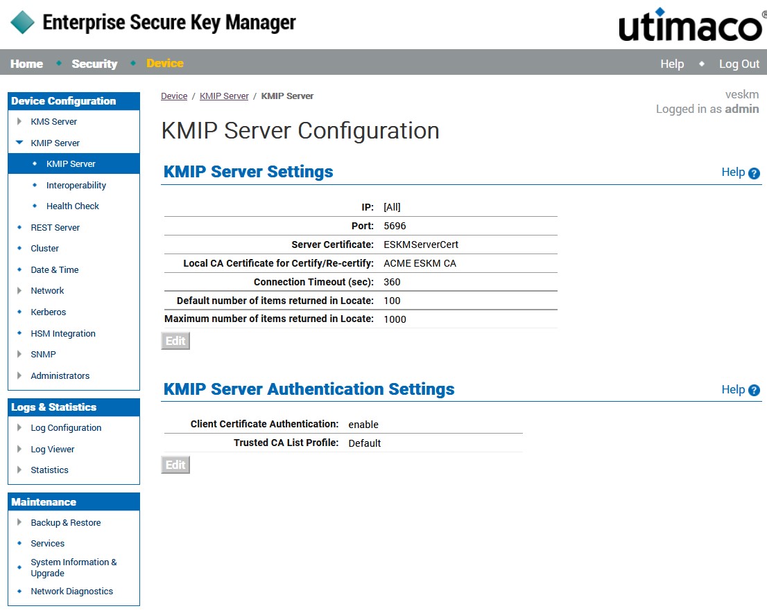Click the Trusted CA List Profile Default value
Viewport: 767px width, 613px height.
tap(364, 443)
